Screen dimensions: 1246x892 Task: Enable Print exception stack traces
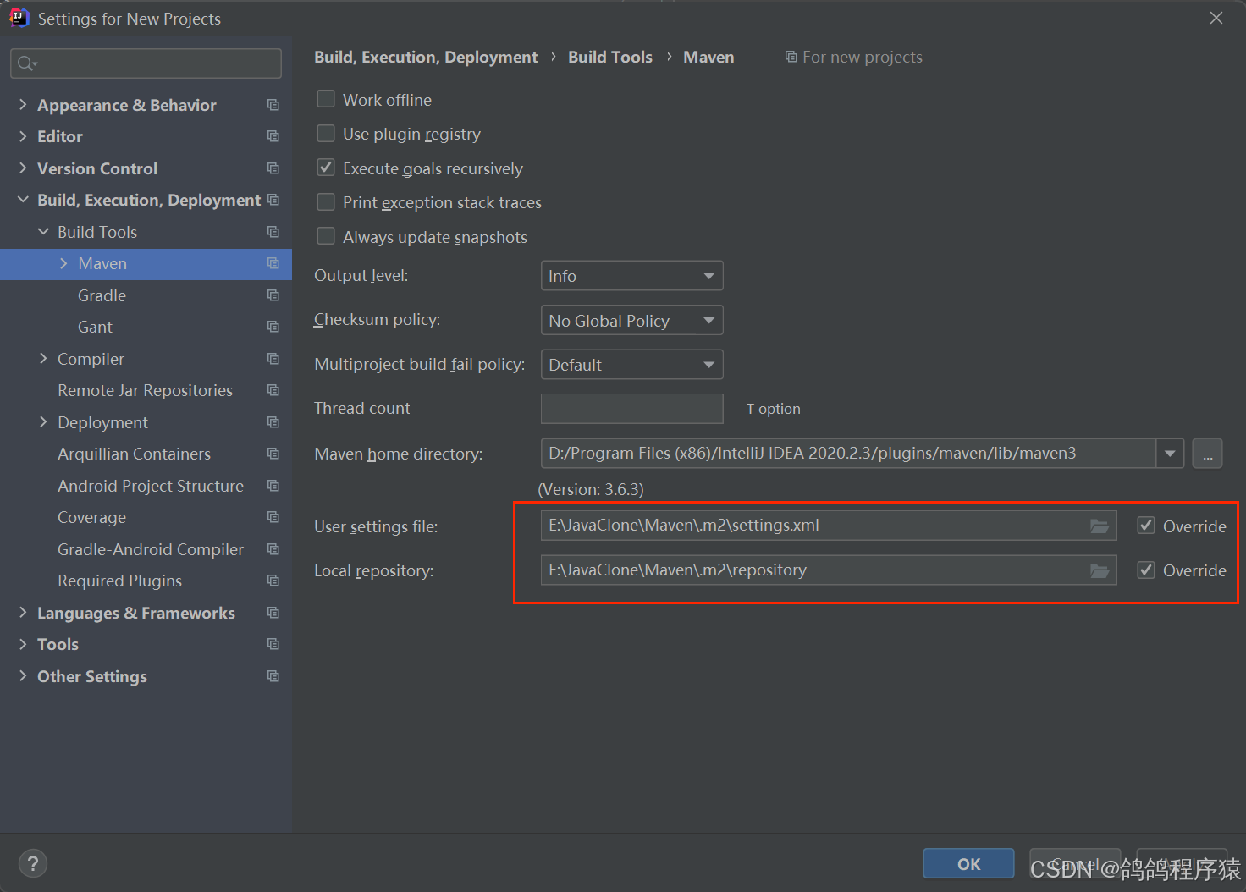click(326, 202)
